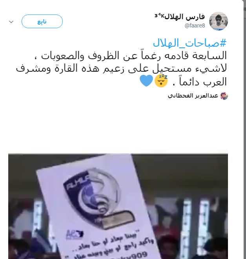Follow the account using the تابع button
The width and height of the screenshot is (246, 259).
(x=42, y=21)
